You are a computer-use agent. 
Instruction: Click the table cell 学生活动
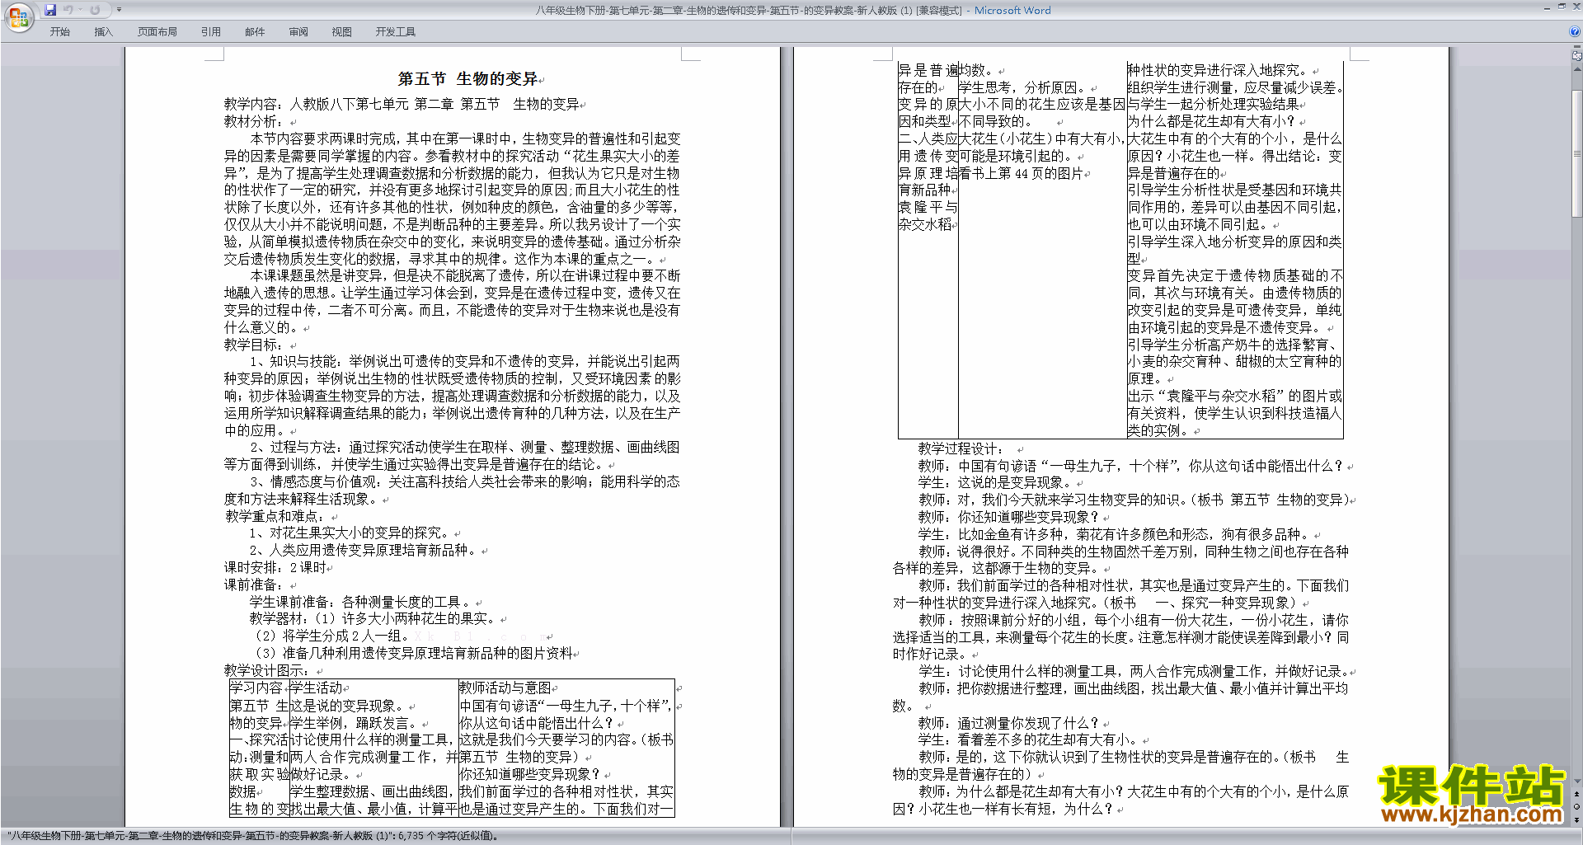coord(317,688)
